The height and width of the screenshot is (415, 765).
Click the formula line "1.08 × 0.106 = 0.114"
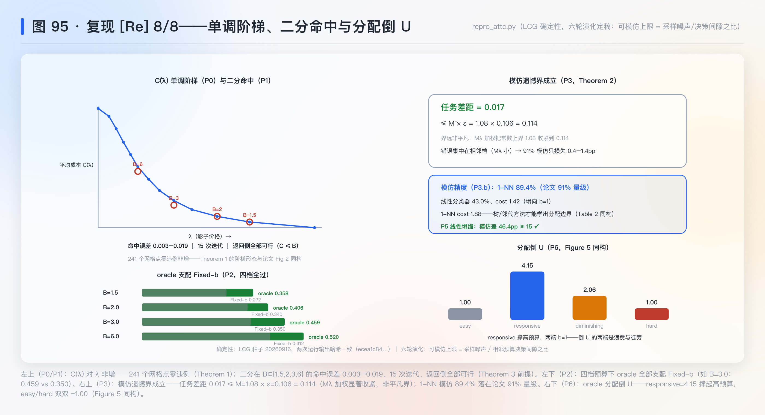[x=506, y=123]
